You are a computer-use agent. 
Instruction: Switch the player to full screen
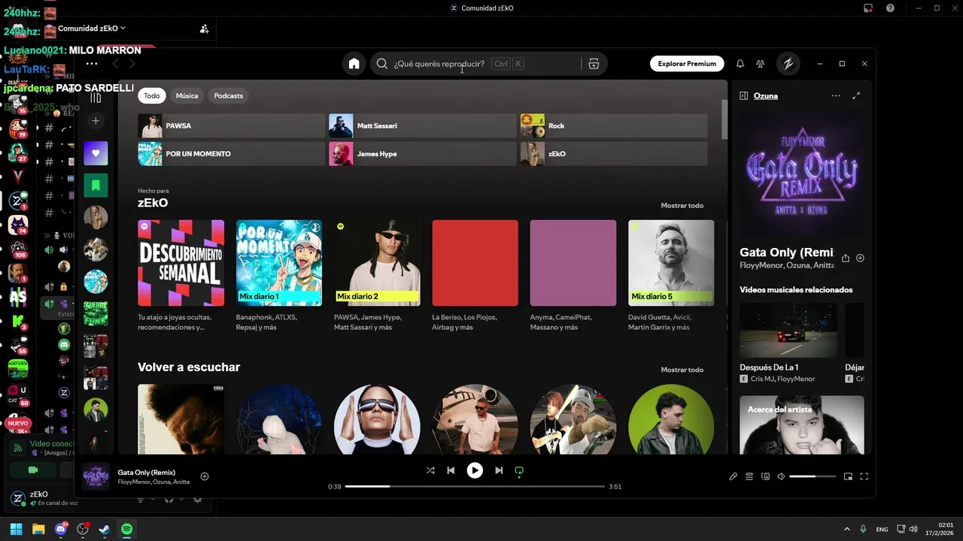tap(864, 476)
